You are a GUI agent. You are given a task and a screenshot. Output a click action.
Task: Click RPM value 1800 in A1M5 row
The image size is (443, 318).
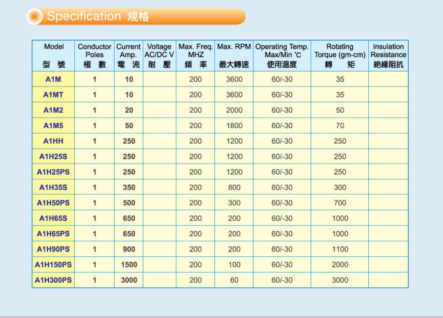[x=234, y=126]
